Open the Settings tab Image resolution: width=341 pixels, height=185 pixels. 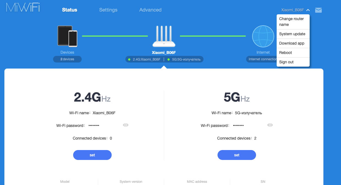(x=108, y=10)
